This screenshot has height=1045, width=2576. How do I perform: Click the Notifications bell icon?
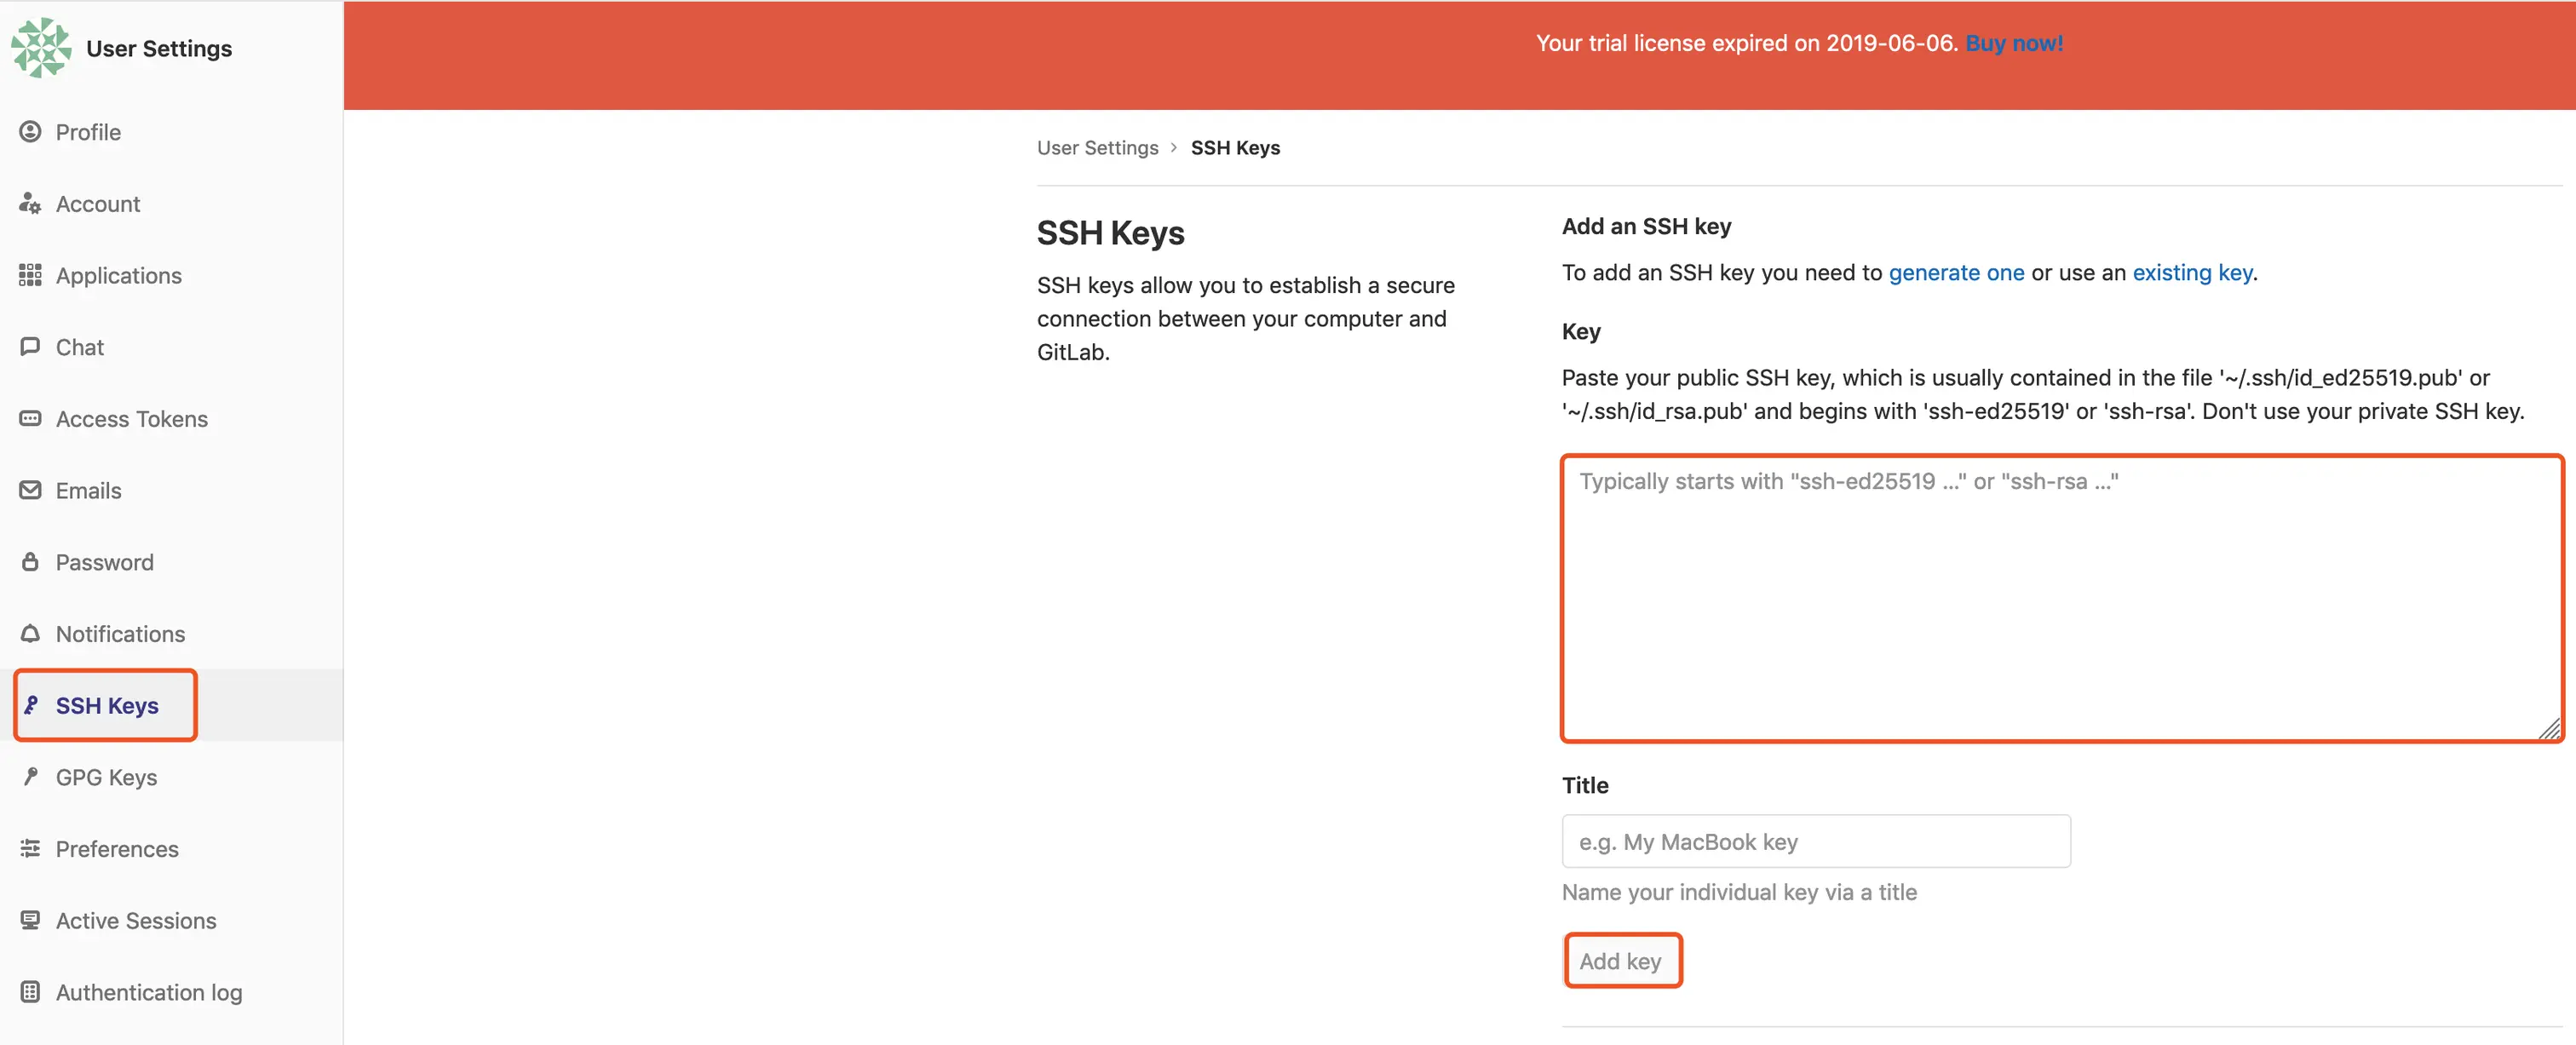coord(30,634)
